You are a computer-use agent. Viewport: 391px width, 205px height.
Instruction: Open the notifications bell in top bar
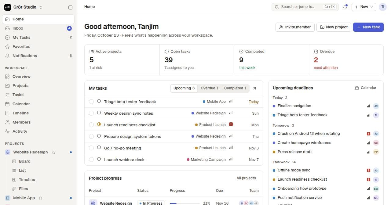(x=345, y=7)
